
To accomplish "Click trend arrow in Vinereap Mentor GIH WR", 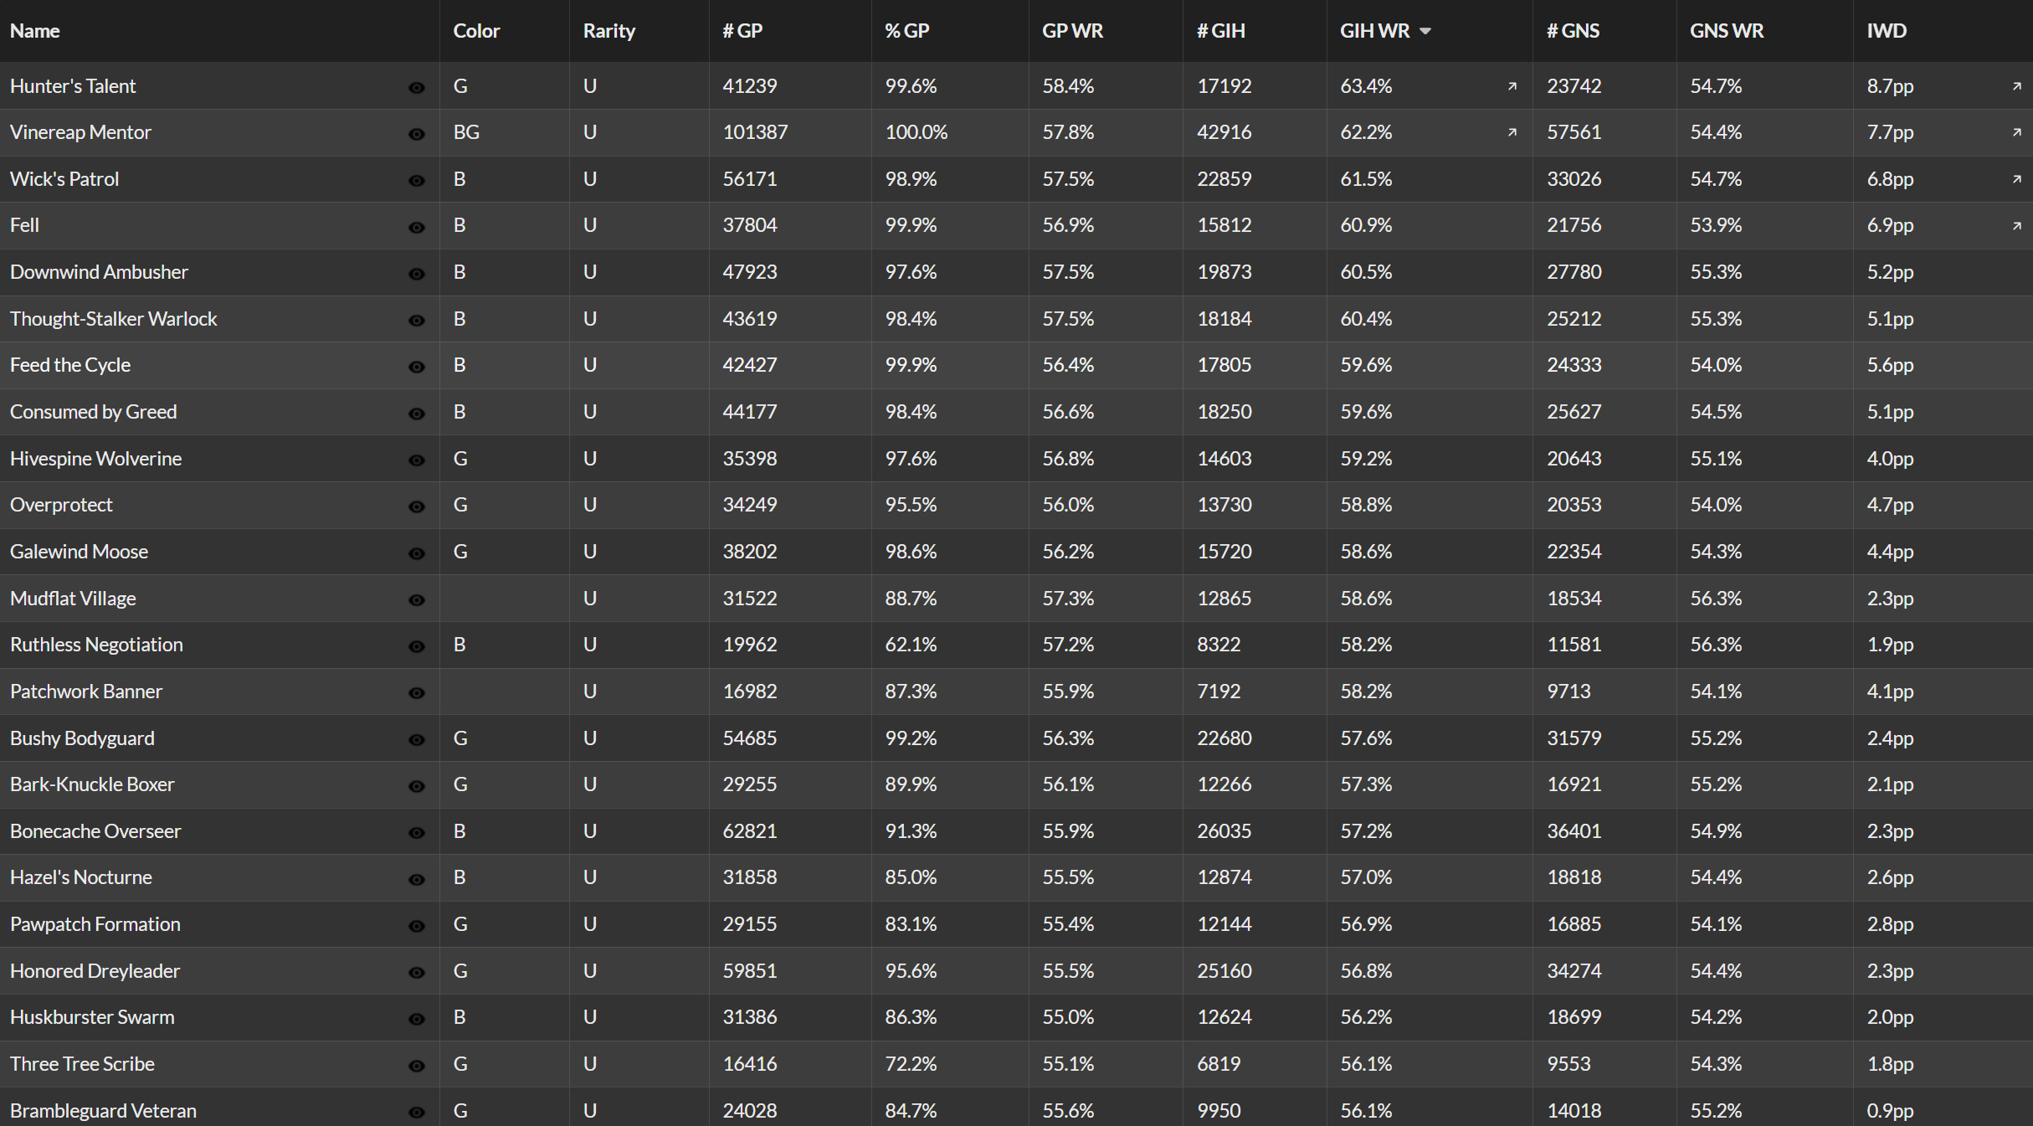I will [1512, 132].
